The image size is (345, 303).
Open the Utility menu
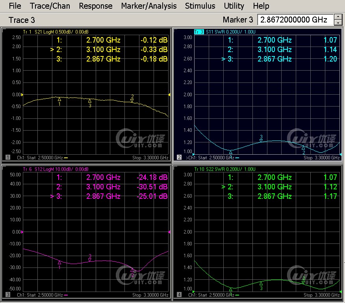click(x=234, y=6)
